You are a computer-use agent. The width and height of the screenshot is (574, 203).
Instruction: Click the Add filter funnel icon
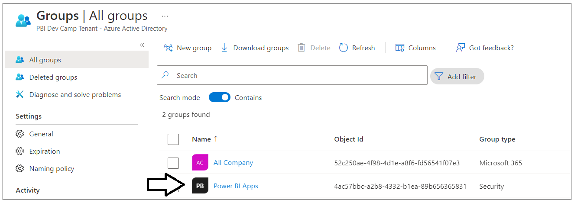point(439,77)
